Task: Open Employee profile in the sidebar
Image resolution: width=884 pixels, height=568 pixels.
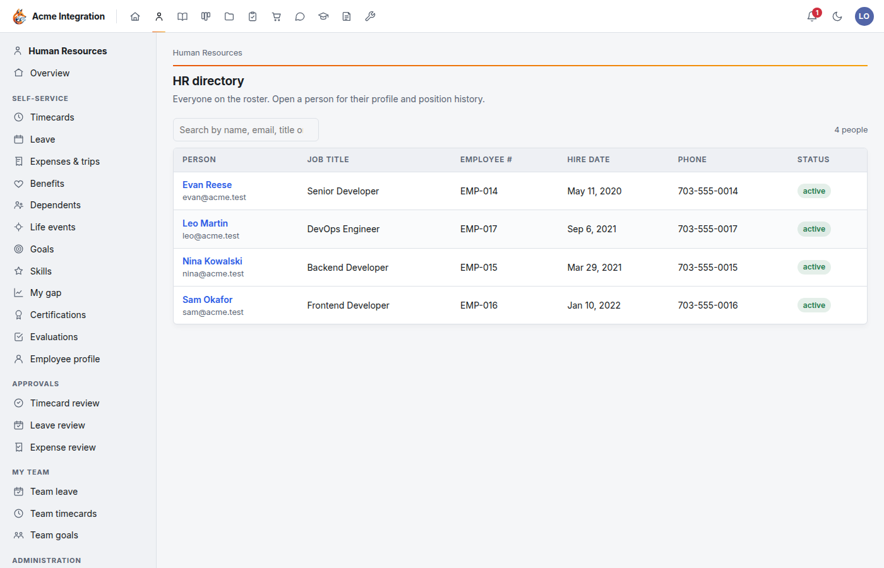Action: point(78,359)
